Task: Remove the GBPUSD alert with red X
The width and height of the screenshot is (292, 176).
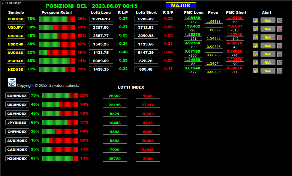Action: tap(279, 37)
